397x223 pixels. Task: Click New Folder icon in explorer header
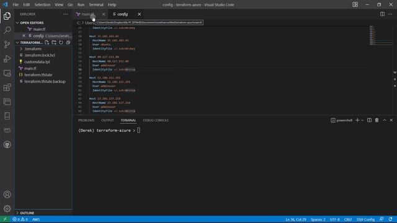(x=54, y=43)
